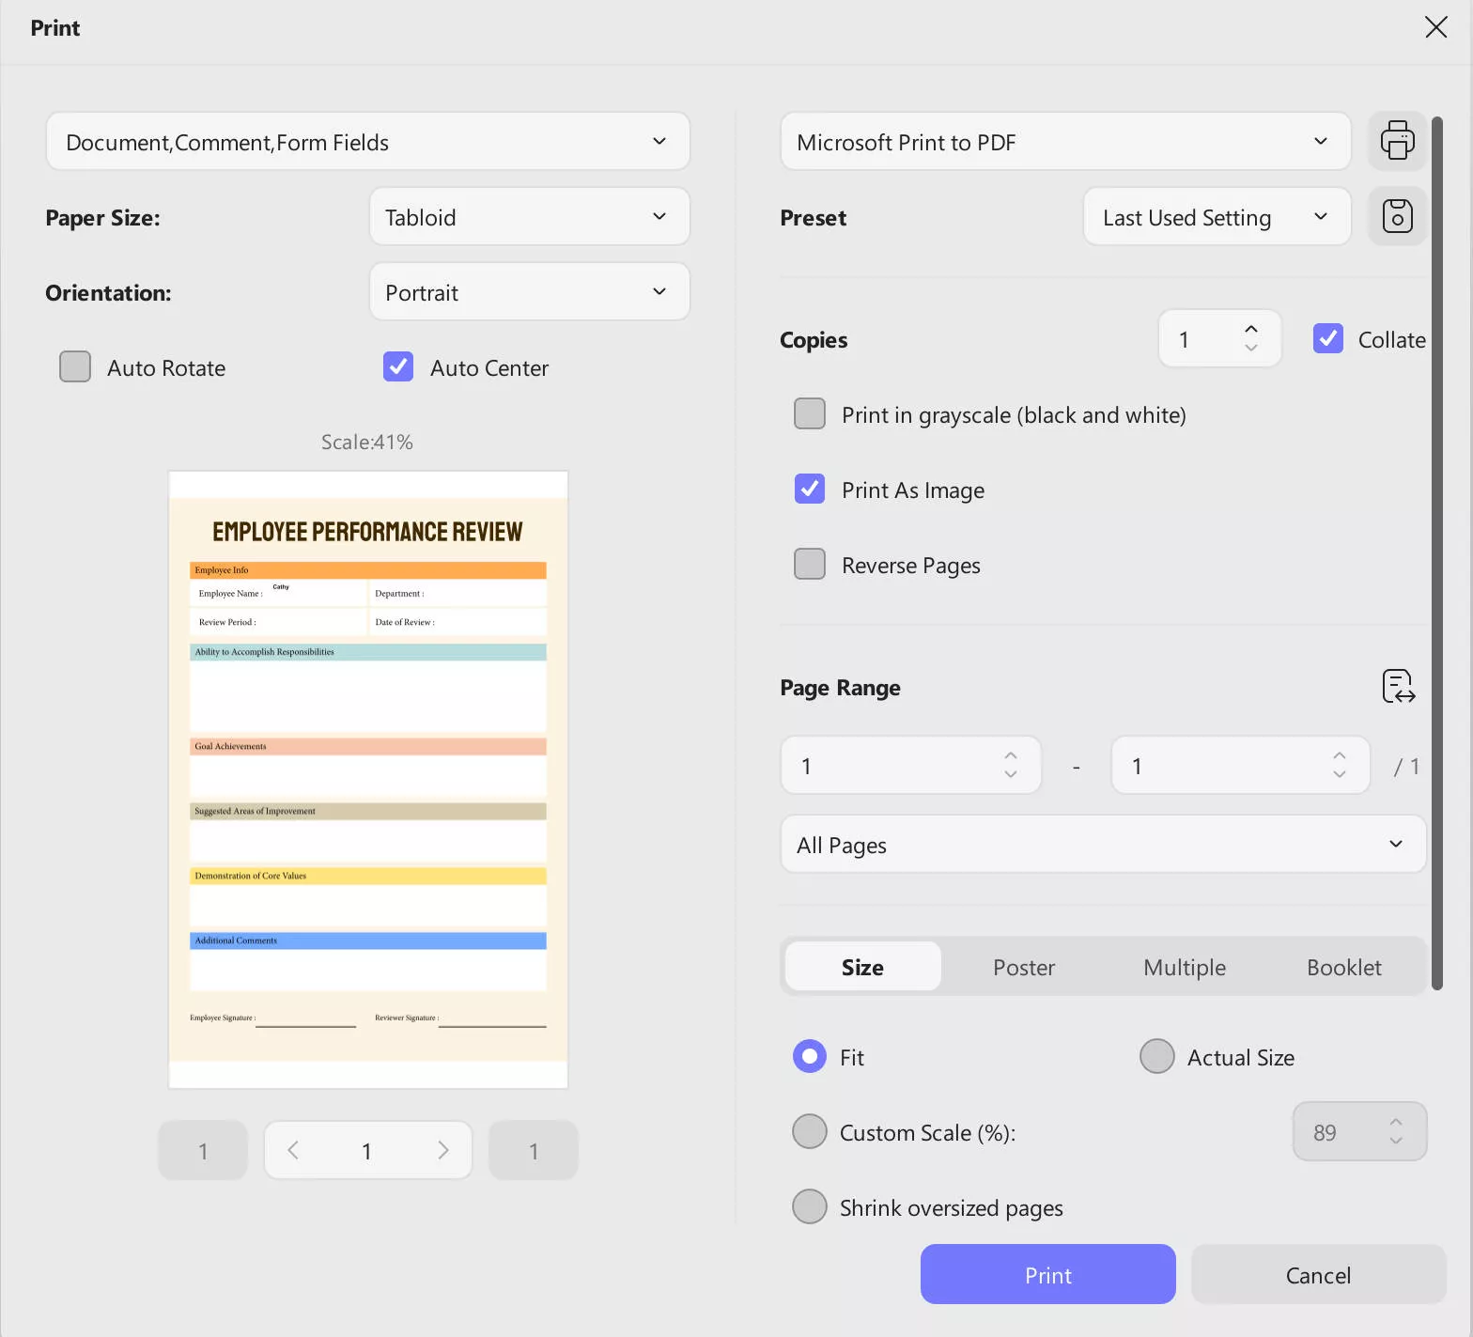
Task: Go to previous preview page arrow
Action: point(293,1150)
